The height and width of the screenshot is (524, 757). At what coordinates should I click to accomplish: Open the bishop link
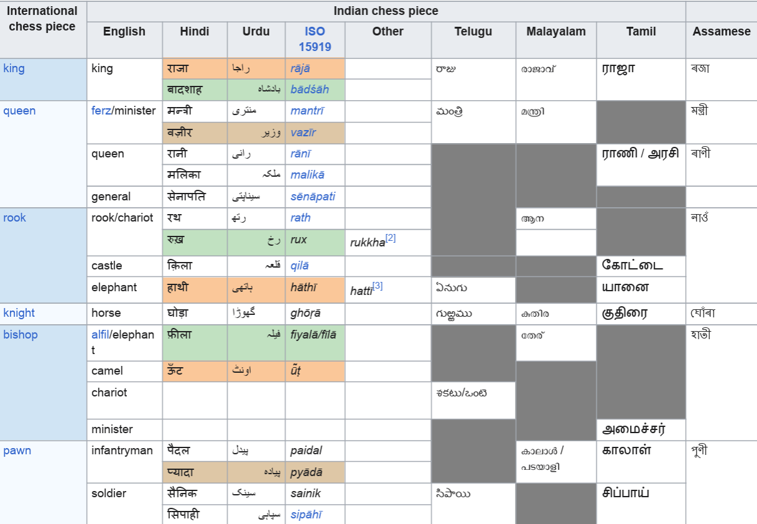pyautogui.click(x=21, y=335)
